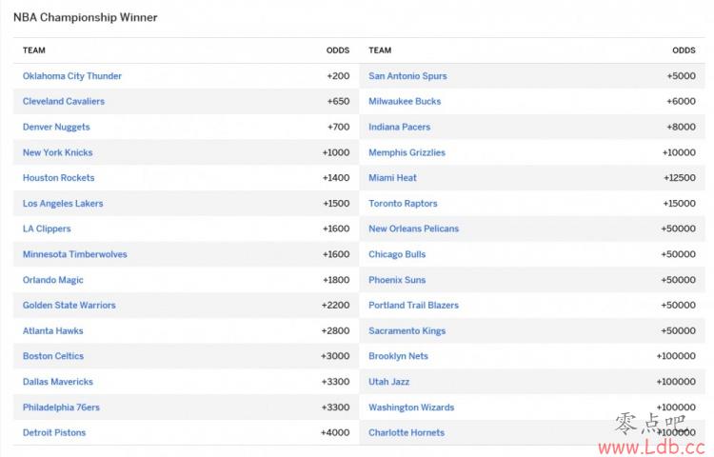
Task: Open the Golden State Warriors link
Action: 69,306
